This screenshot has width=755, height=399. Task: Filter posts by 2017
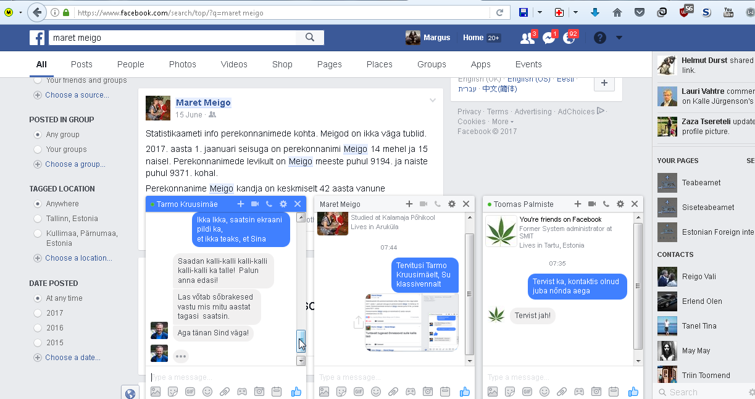38,313
